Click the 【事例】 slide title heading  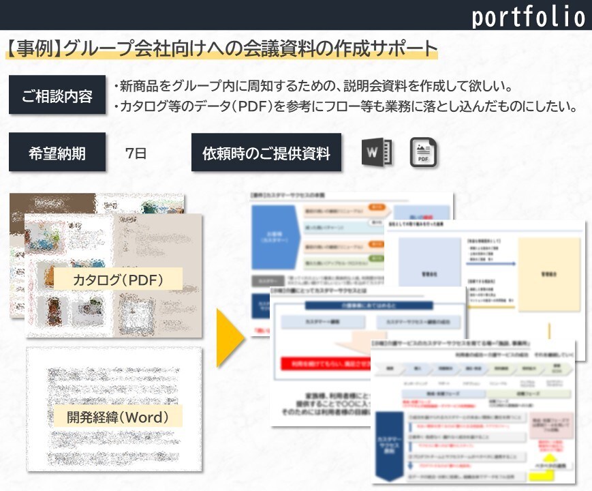[221, 48]
